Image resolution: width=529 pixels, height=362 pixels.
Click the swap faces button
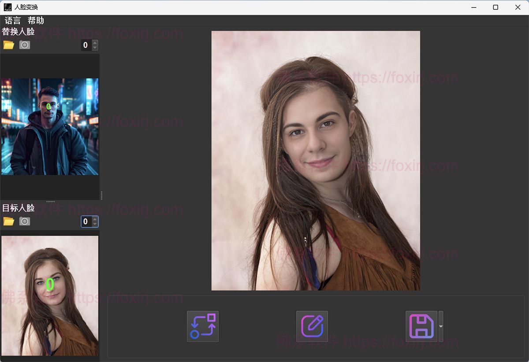click(x=203, y=326)
